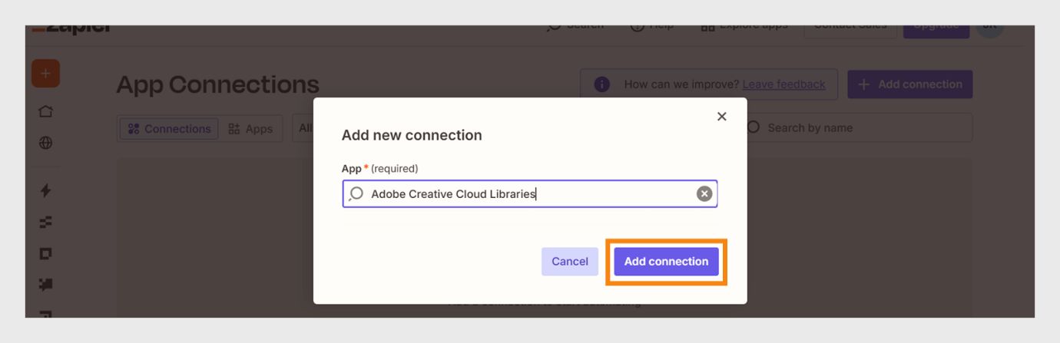Click the magnifier icon in App field
This screenshot has height=343, width=1060.
[x=356, y=194]
